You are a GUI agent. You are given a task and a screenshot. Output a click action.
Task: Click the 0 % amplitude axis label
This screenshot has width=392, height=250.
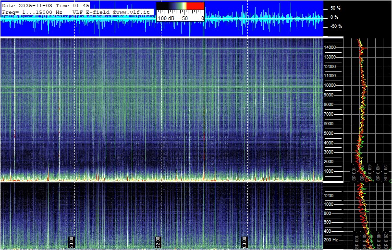(334, 17)
